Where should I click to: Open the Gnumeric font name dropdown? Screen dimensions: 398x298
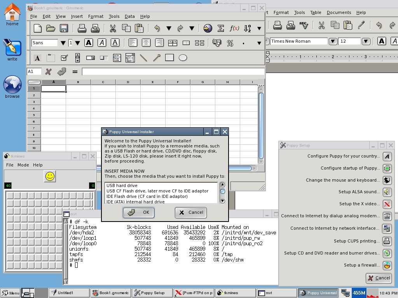coord(63,43)
